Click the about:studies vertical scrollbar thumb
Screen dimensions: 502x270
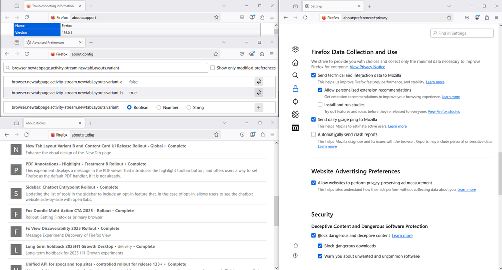276,211
